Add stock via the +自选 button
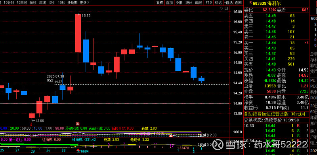317x155 pixels. point(228,3)
